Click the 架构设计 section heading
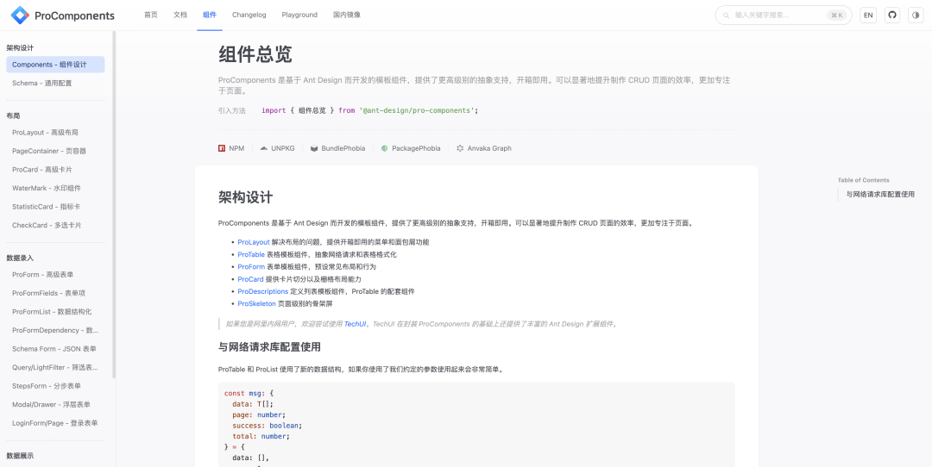The width and height of the screenshot is (932, 467). point(245,197)
